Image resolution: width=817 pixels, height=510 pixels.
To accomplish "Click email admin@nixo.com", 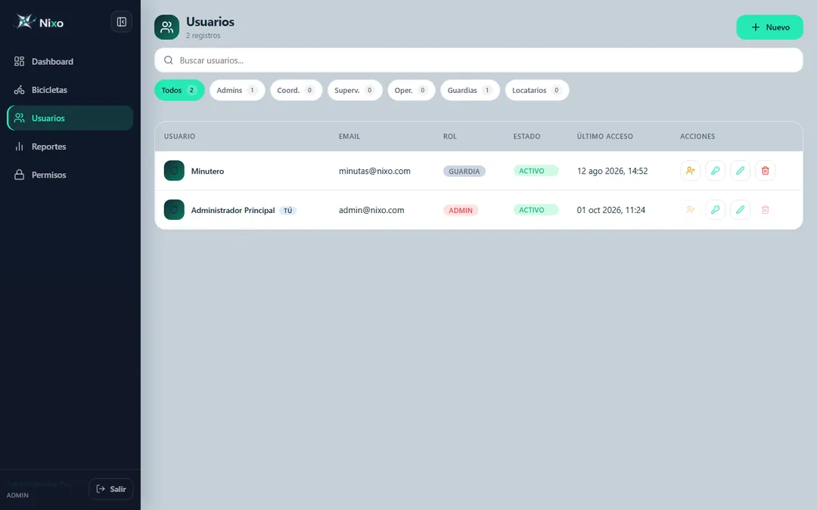I will [x=371, y=210].
